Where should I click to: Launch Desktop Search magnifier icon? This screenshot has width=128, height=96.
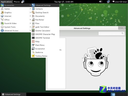33,13
